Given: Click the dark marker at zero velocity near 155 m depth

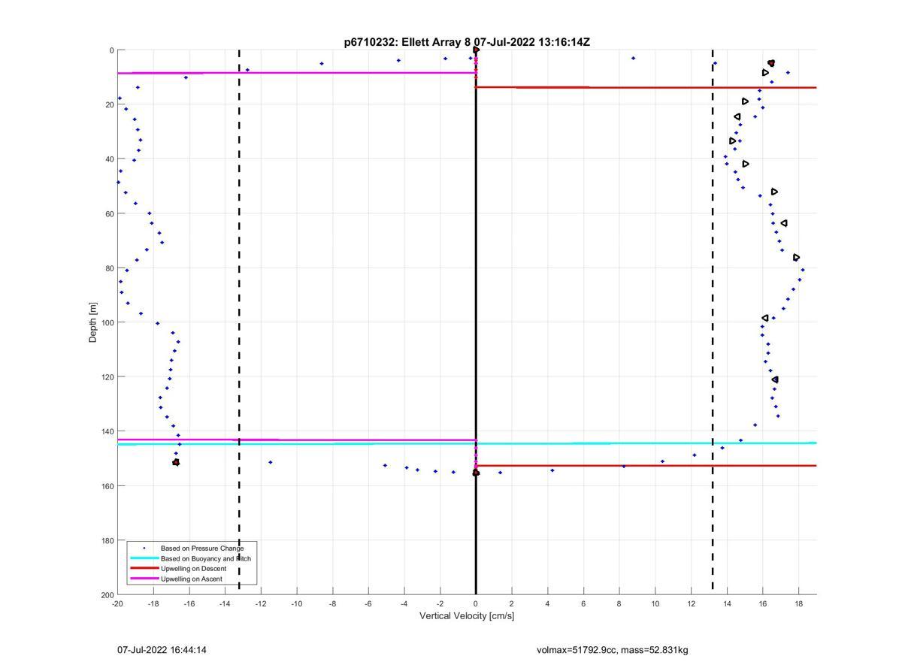Looking at the screenshot, I should (x=476, y=473).
